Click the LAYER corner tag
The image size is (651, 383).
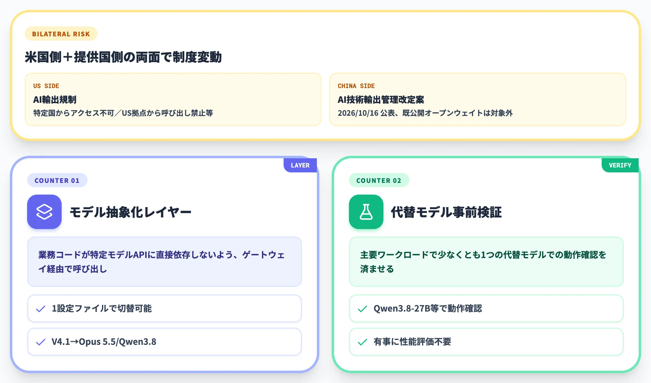point(300,165)
